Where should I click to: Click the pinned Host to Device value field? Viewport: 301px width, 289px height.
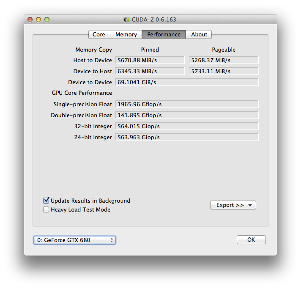click(x=150, y=60)
